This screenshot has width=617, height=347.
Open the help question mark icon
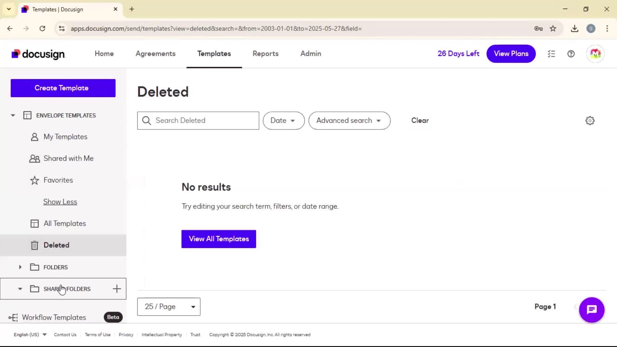[x=571, y=54]
